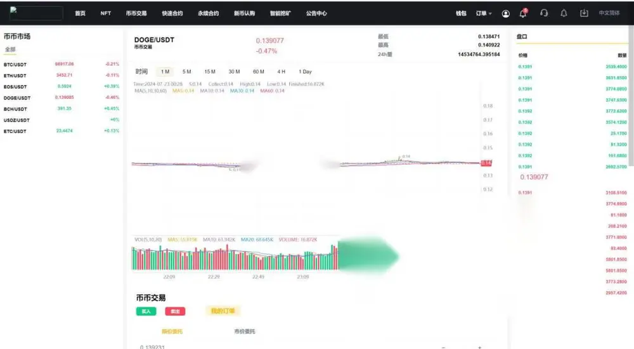Viewport: 634px width, 349px height.
Task: Switch chart to 5 M interval
Action: pyautogui.click(x=186, y=72)
